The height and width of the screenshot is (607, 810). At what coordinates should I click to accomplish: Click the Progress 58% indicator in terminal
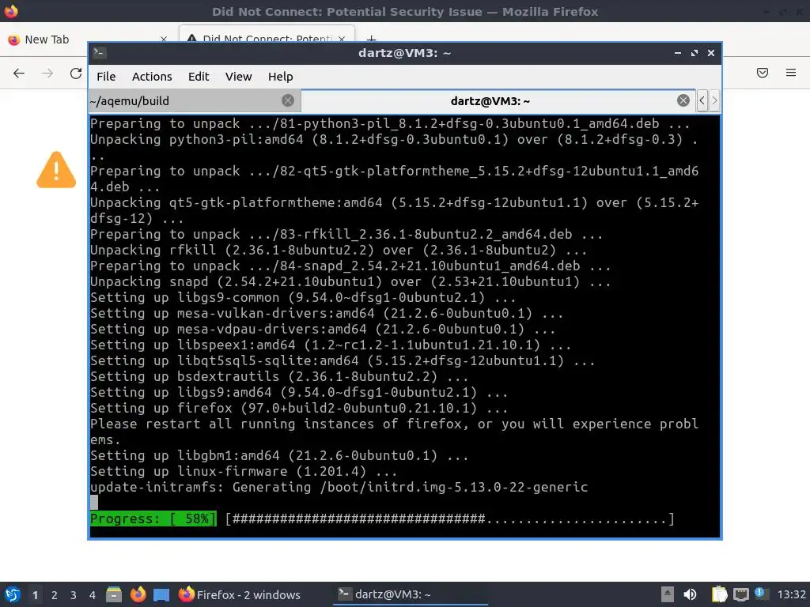[x=153, y=518]
